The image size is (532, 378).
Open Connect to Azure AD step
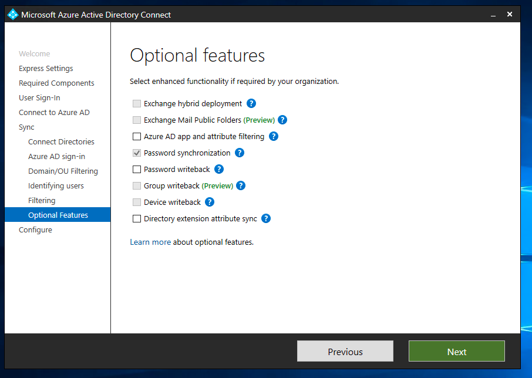point(54,112)
